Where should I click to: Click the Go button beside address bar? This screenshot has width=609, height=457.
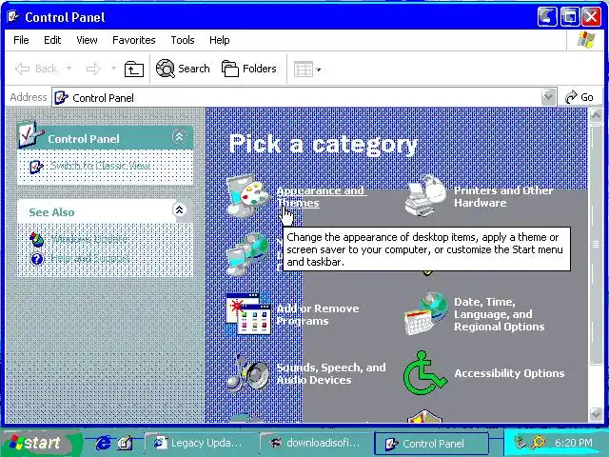coord(580,97)
